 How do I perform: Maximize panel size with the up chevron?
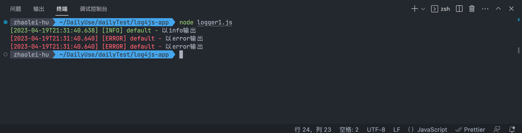[498, 9]
